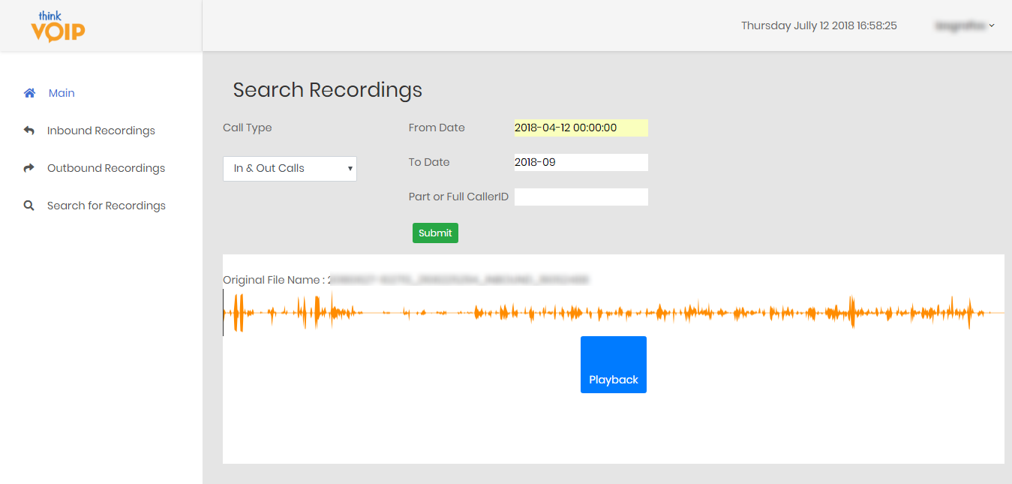Click the playhead cursor at waveform start
This screenshot has width=1012, height=484.
coord(224,312)
